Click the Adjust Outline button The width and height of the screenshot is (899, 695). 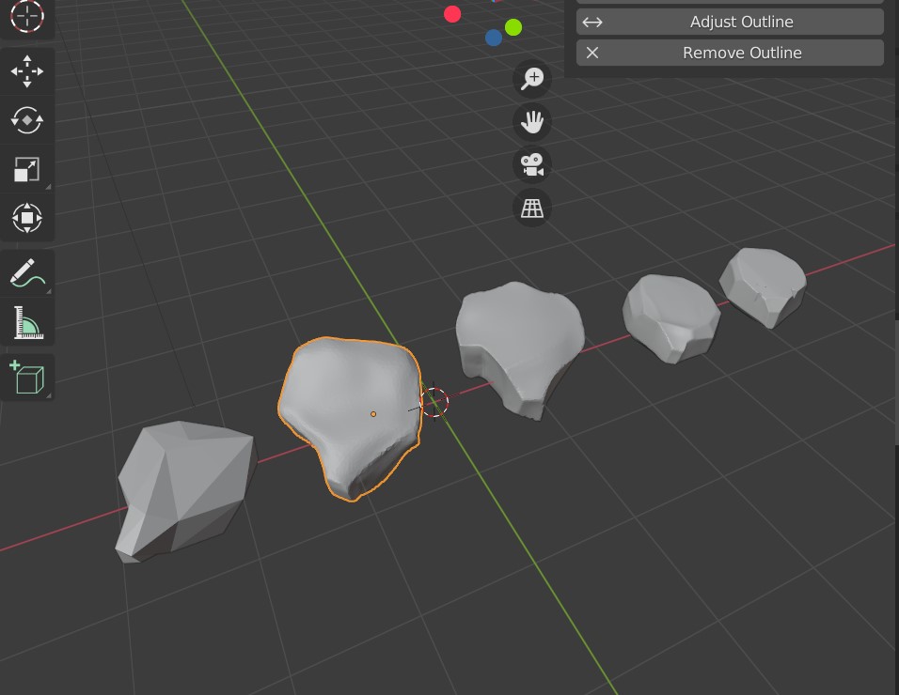[x=730, y=22]
